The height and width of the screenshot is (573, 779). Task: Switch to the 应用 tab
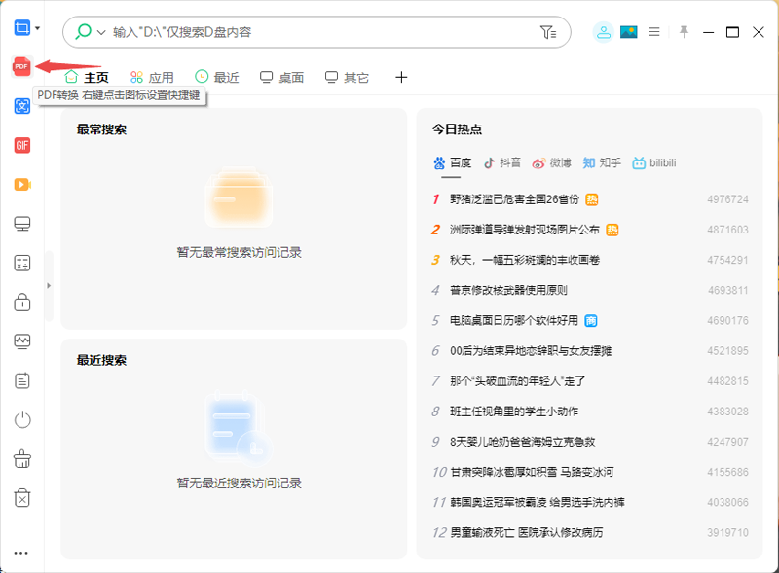coord(157,77)
